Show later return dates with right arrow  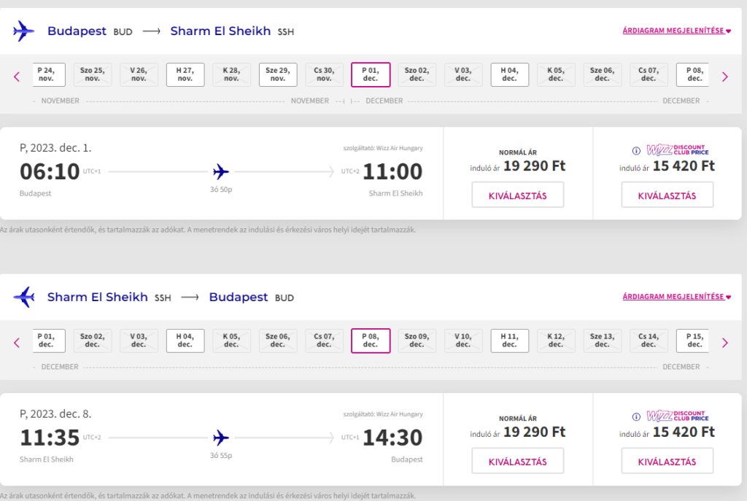tap(724, 343)
